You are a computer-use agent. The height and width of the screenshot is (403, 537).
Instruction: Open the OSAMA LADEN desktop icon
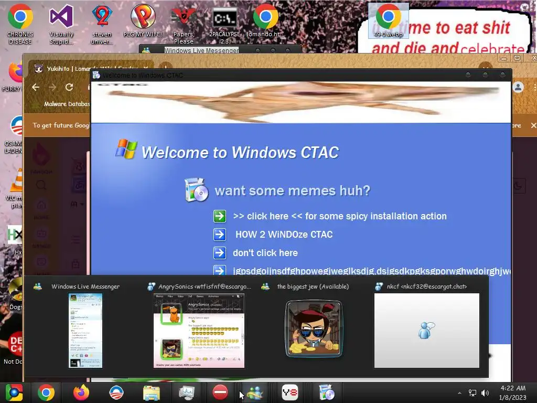(x=13, y=135)
